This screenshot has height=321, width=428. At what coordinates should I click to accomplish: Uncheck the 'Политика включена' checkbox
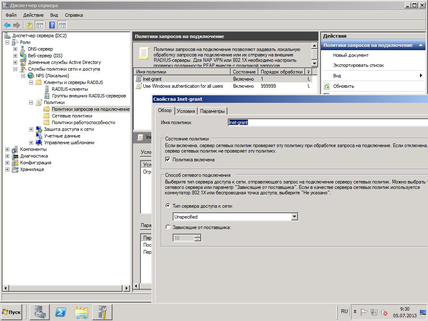168,160
